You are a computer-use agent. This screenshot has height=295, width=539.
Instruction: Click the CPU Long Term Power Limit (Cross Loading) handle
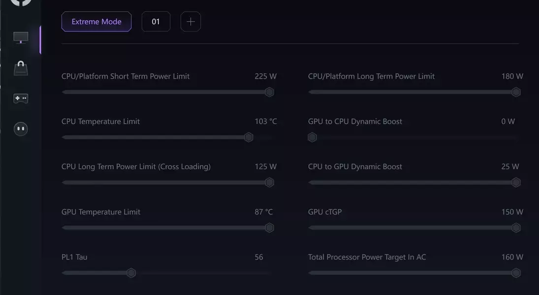tap(269, 182)
